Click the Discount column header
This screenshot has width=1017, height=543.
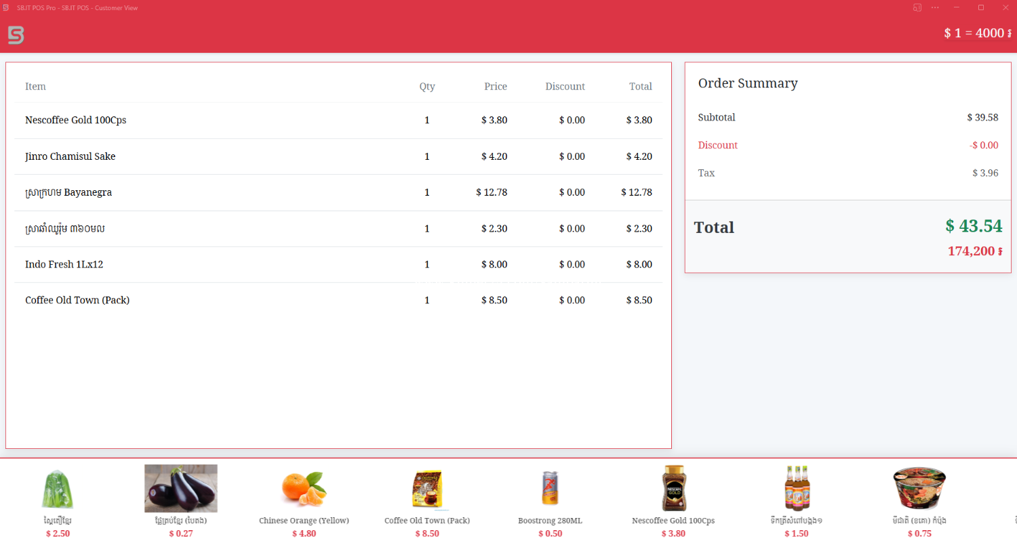565,87
